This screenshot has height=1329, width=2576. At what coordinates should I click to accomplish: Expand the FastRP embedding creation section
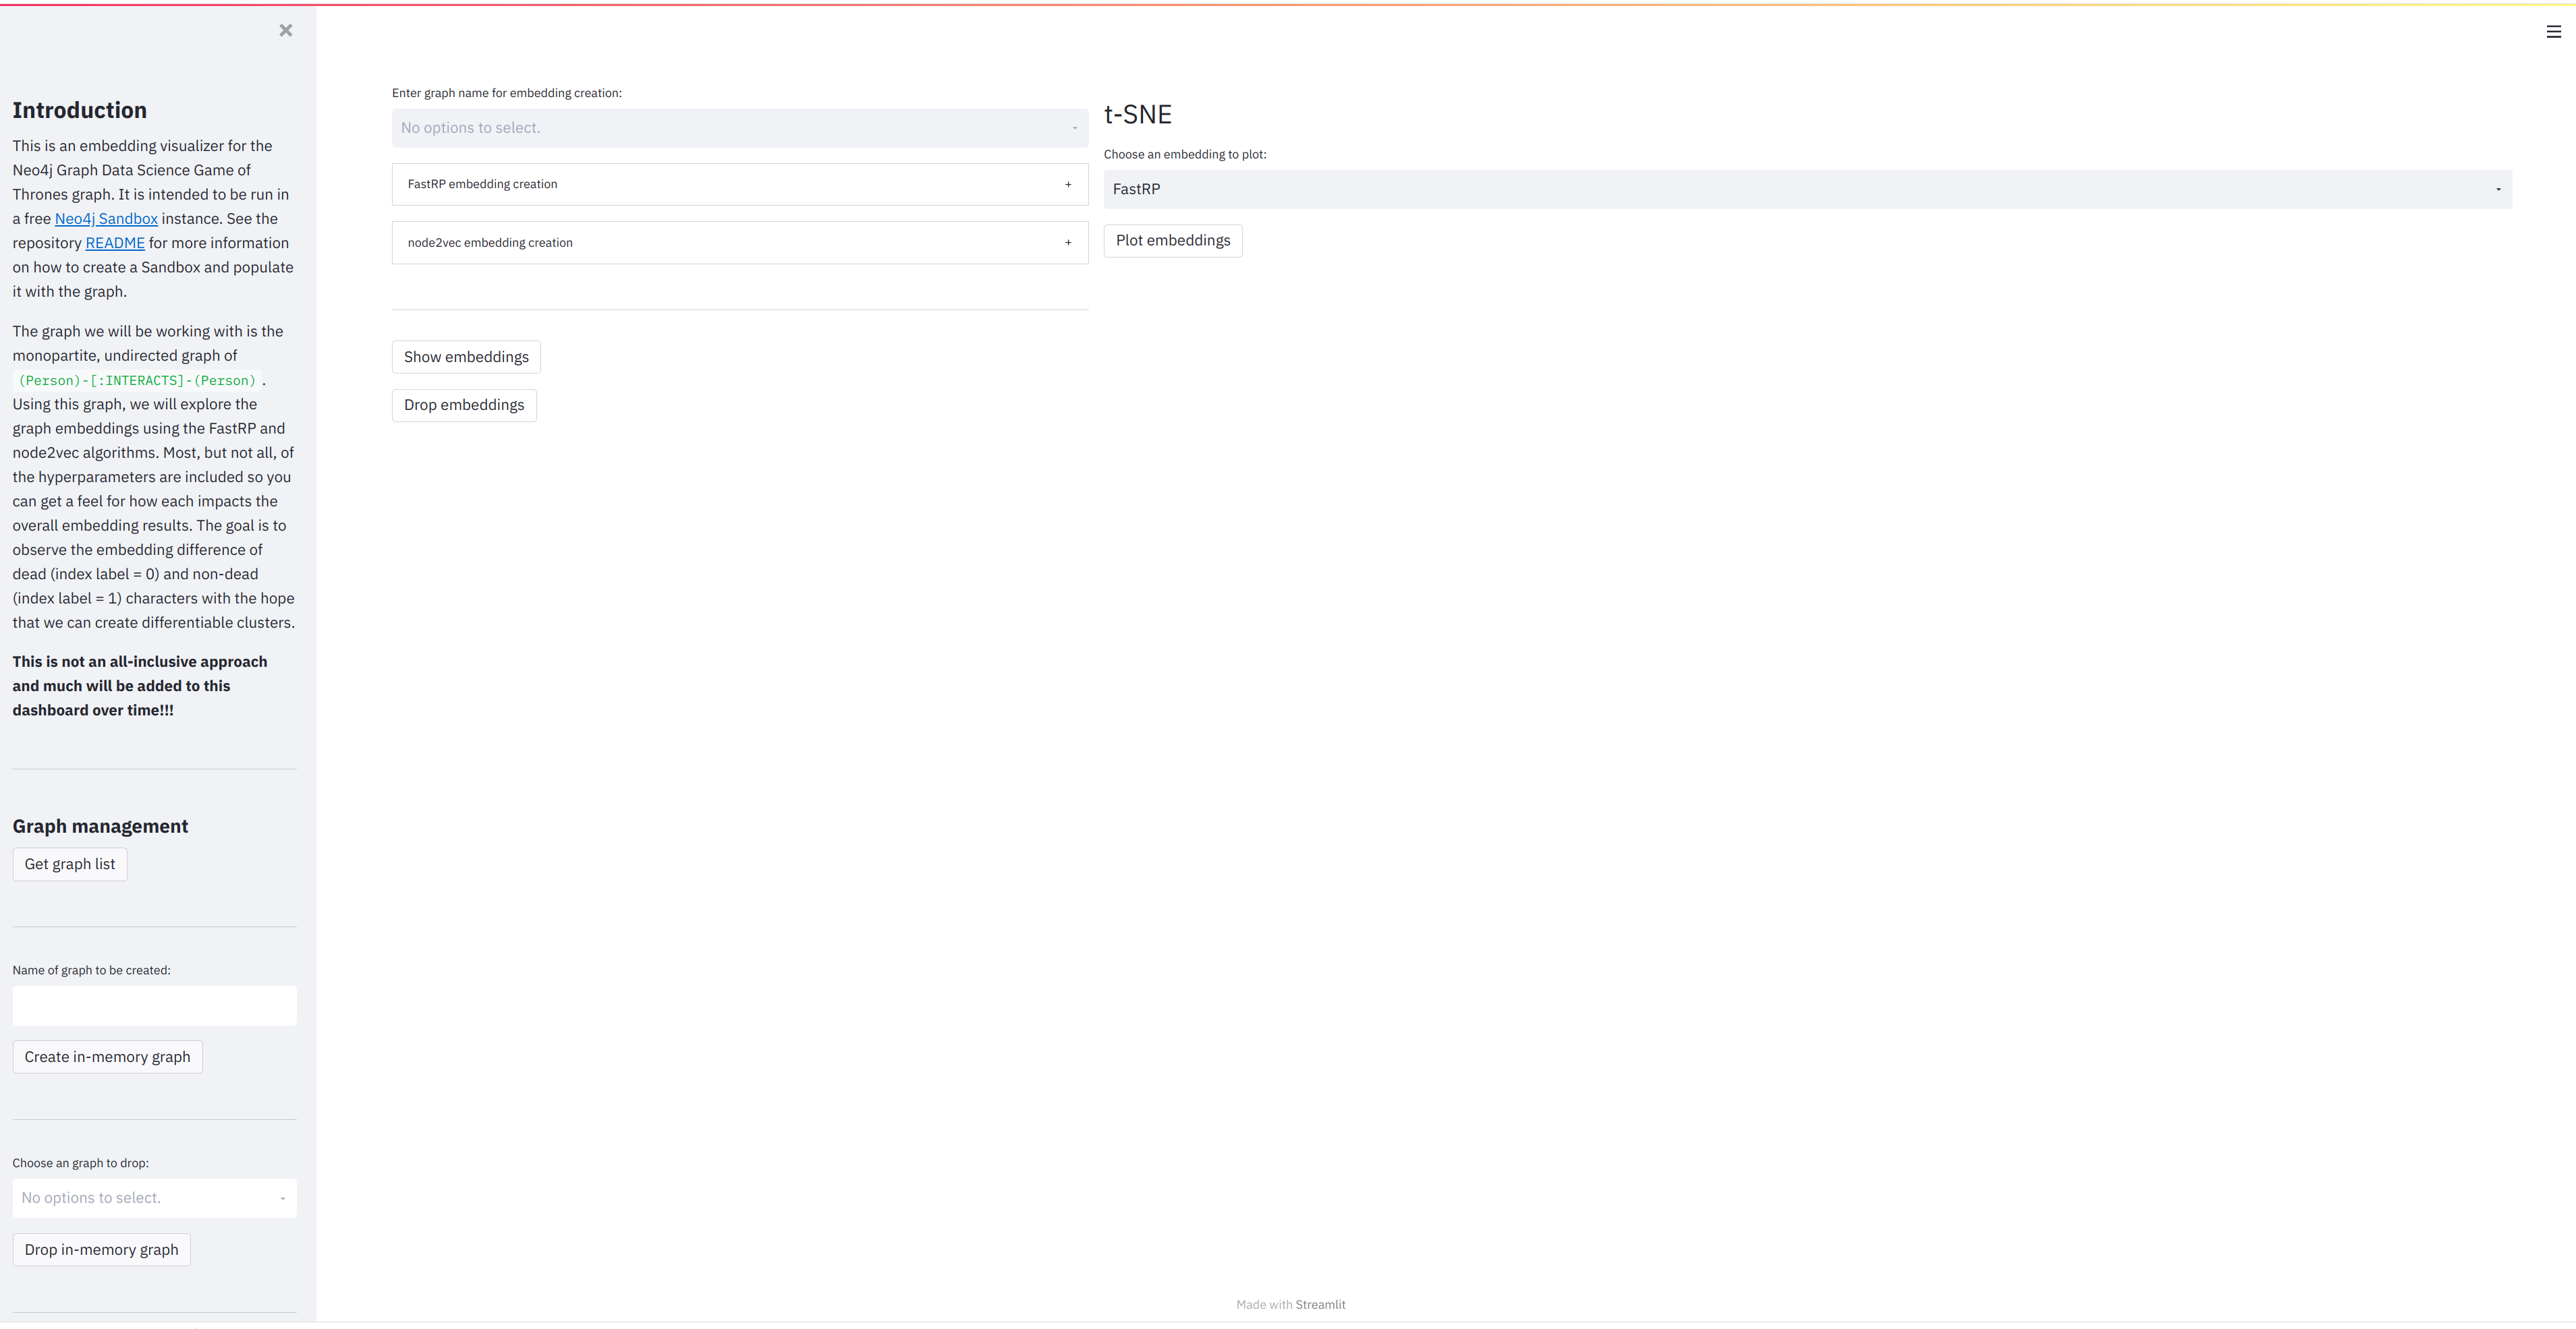point(483,185)
